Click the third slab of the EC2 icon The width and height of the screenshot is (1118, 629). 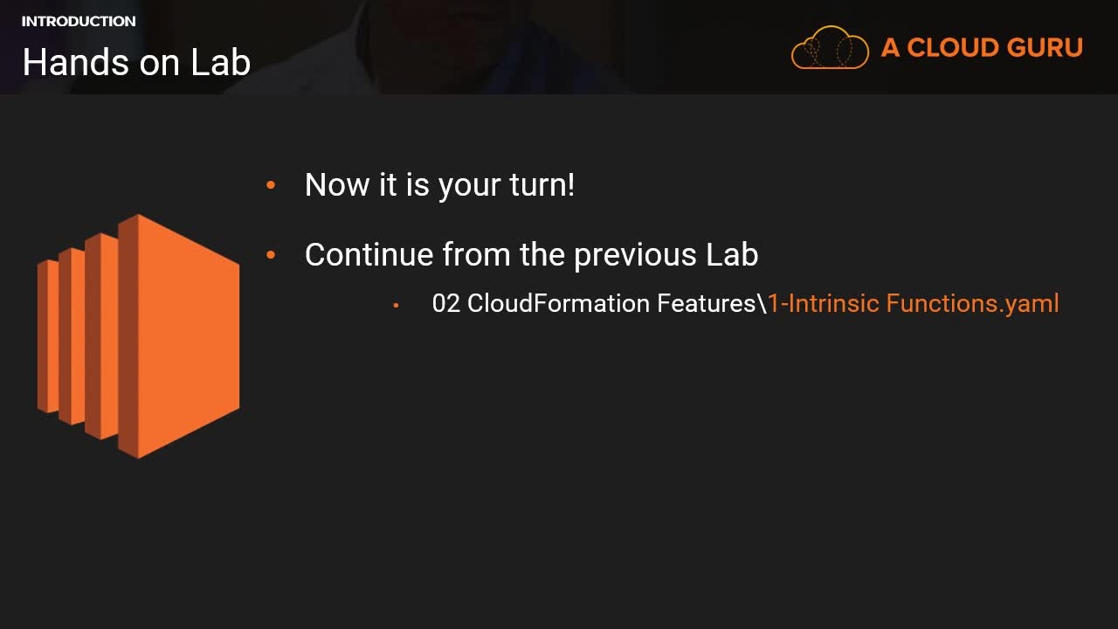pos(100,336)
